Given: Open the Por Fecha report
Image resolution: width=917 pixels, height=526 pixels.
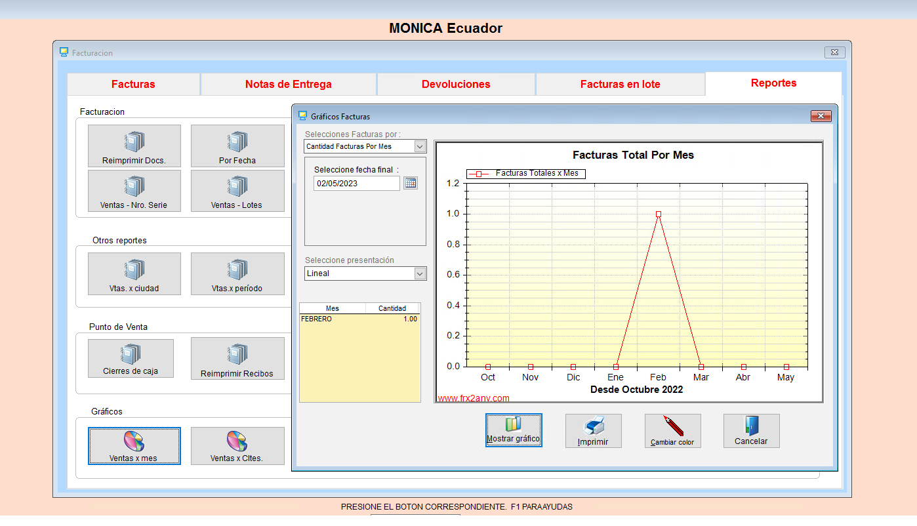Looking at the screenshot, I should (237, 146).
